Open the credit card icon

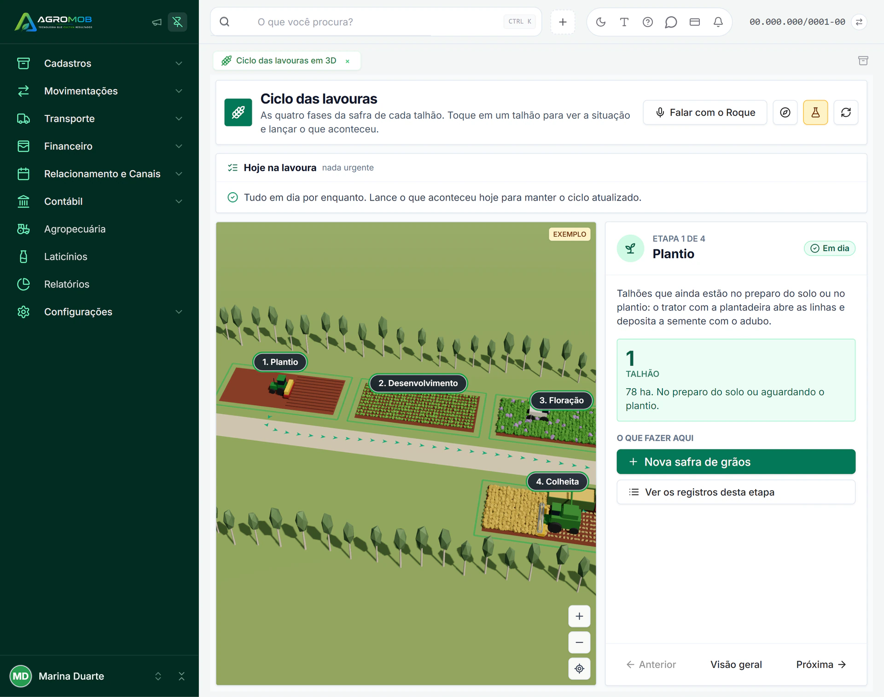click(695, 22)
